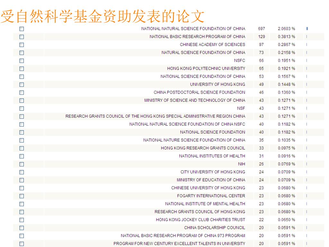Click the text UNIVERSITY OF HONG KONG
Image resolution: width=329 pixels, height=247 pixels.
218,85
